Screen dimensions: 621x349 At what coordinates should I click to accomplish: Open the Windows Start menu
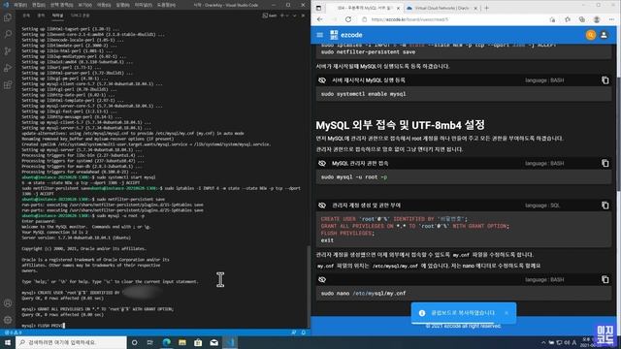pyautogui.click(x=8, y=342)
